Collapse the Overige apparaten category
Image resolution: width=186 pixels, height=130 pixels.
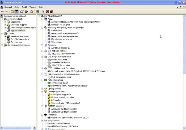(42, 92)
